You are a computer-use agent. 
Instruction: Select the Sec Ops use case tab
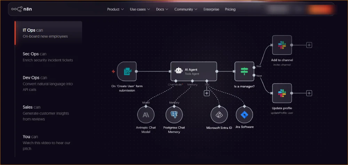(48, 57)
